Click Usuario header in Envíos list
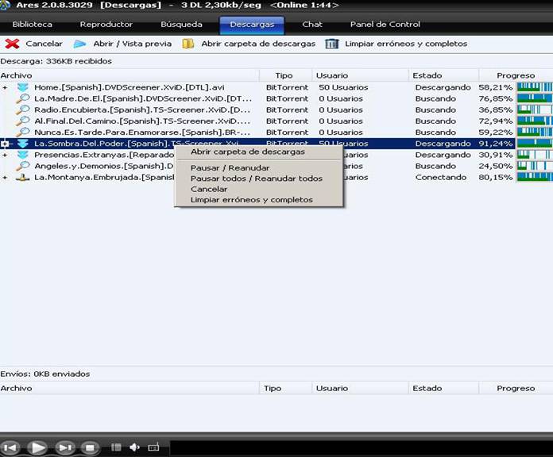Screen dimensions: 553x457 pyautogui.click(x=360, y=388)
